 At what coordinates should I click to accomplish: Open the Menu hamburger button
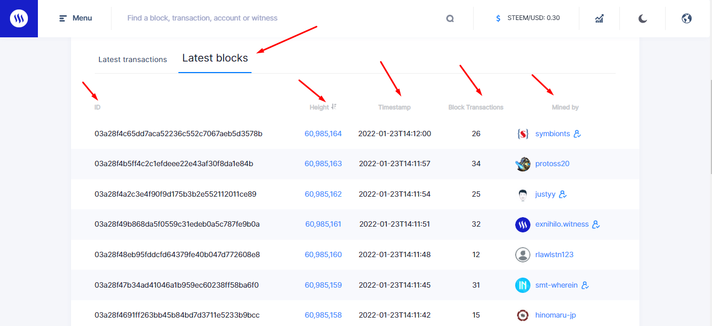[x=76, y=18]
